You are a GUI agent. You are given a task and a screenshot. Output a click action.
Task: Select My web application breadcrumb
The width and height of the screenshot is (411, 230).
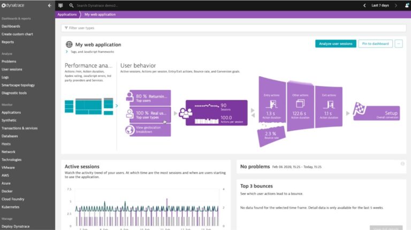click(100, 14)
